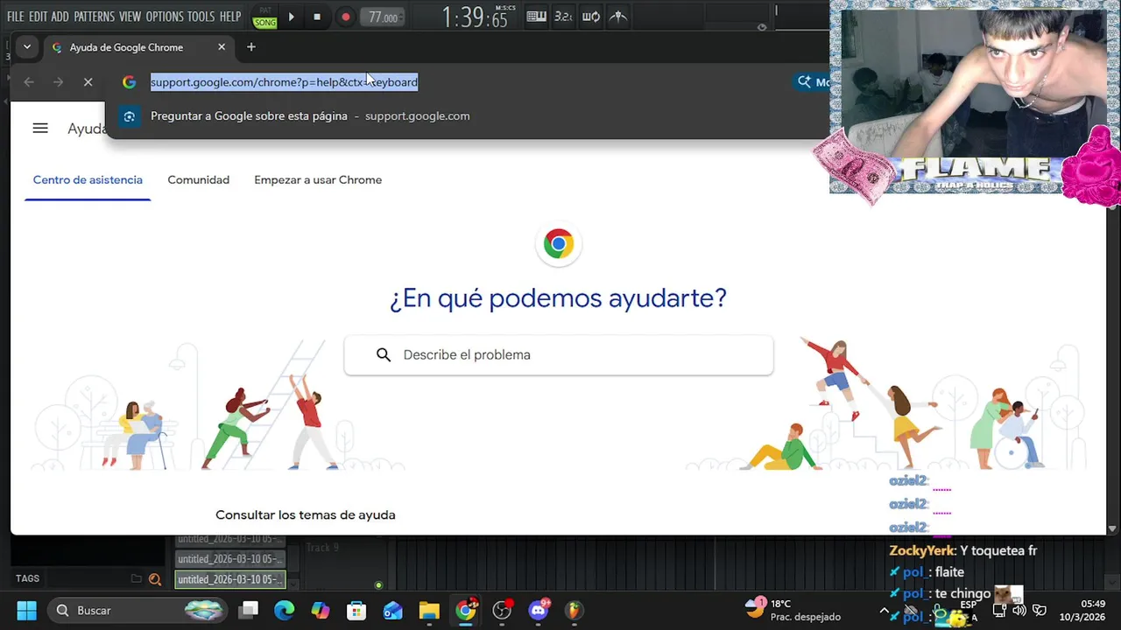Image resolution: width=1121 pixels, height=630 pixels.
Task: Arm the FL Studio record button
Action: click(x=345, y=17)
